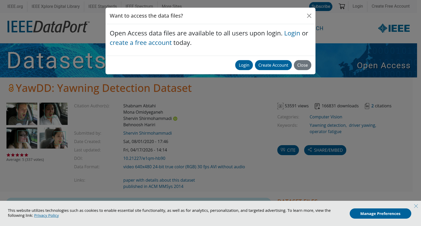
Task: Click the Login button in the dialog
Action: click(244, 65)
